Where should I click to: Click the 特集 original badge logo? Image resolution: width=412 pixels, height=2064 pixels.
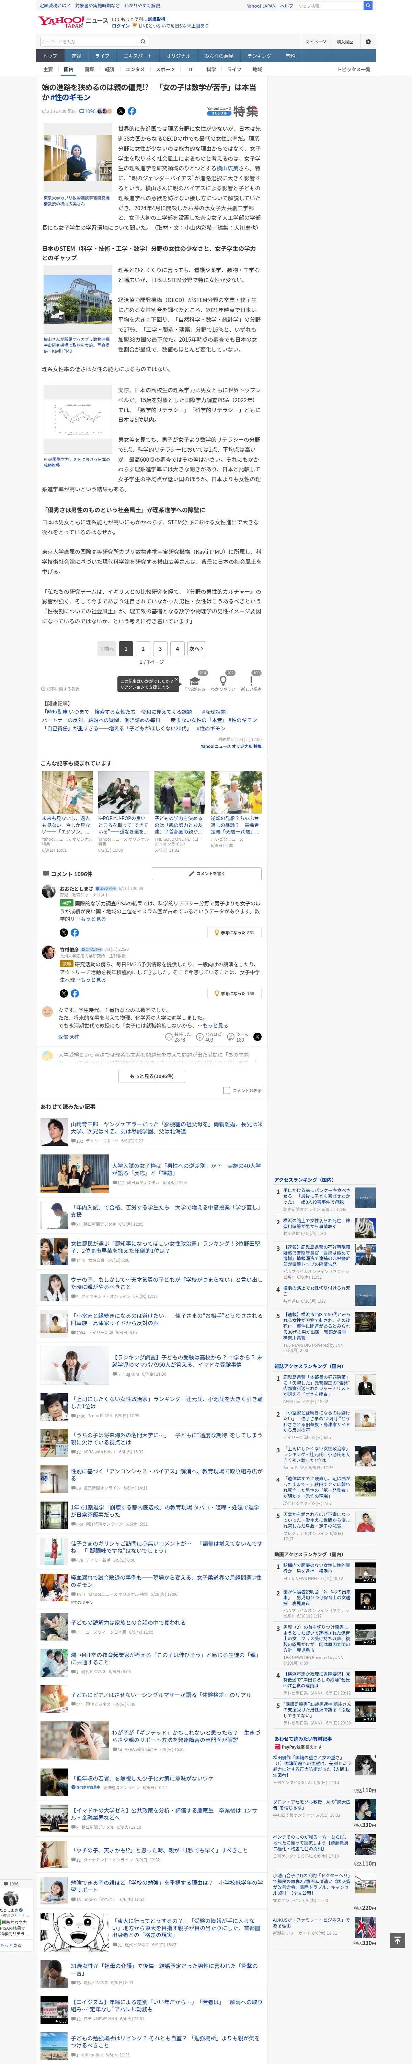pyautogui.click(x=233, y=111)
